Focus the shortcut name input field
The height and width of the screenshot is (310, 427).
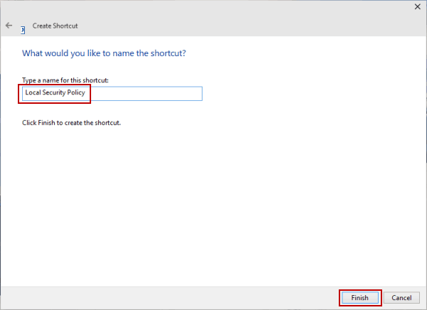tap(112, 94)
